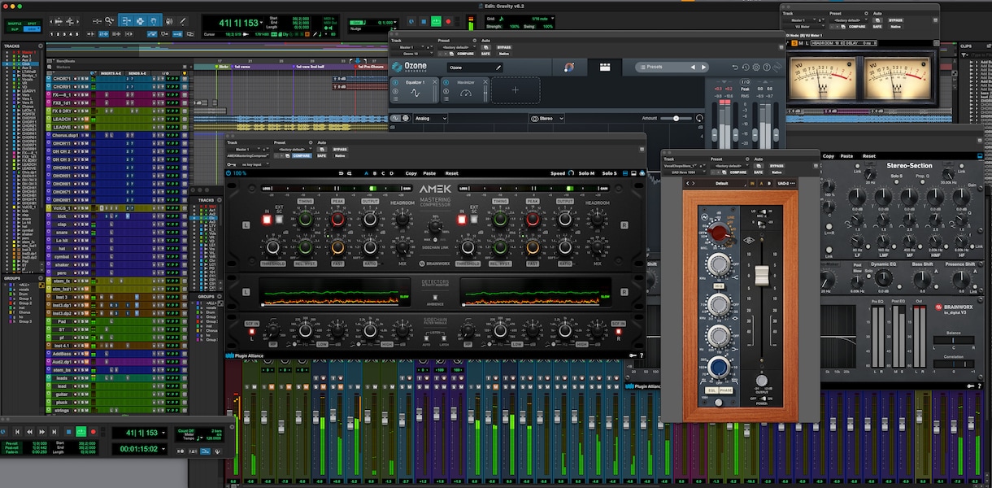
Task: Enable Shuffle edit mode
Action: click(14, 24)
